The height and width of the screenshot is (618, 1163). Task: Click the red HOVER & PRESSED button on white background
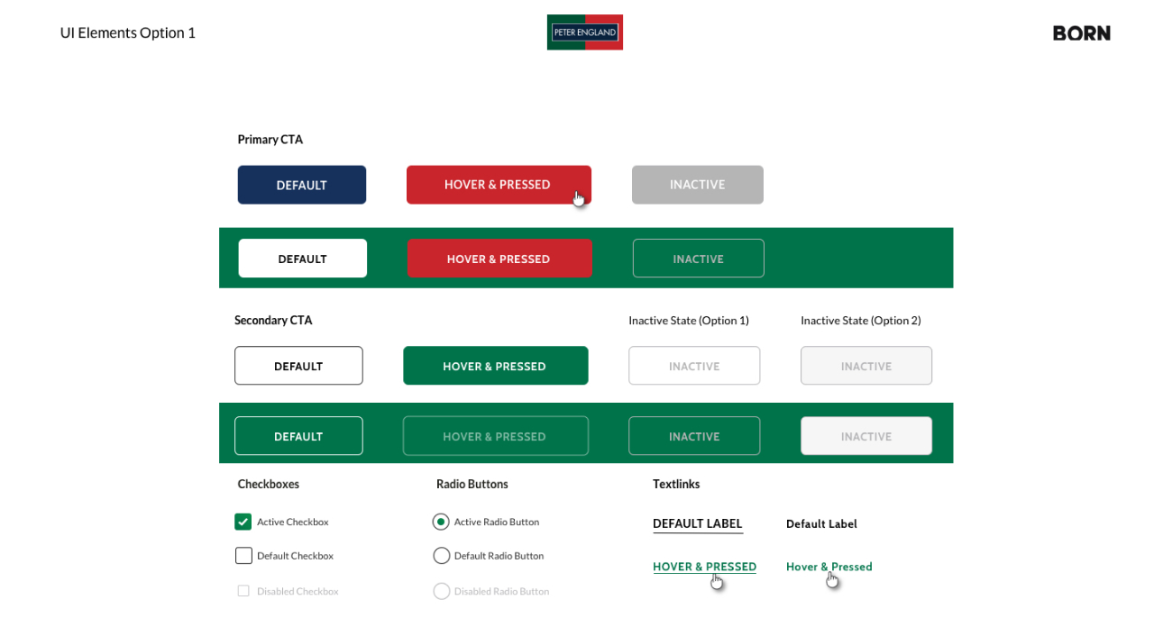point(499,185)
